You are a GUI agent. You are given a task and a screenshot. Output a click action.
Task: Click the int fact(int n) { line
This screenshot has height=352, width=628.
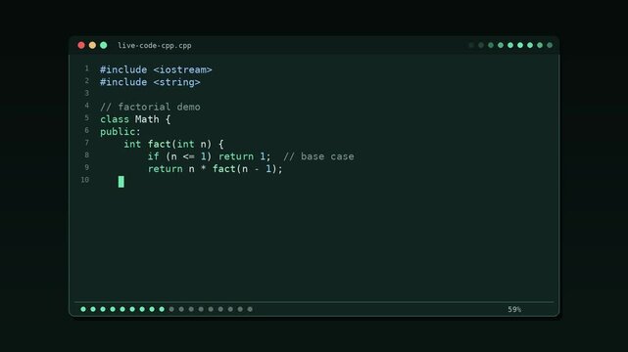(173, 145)
